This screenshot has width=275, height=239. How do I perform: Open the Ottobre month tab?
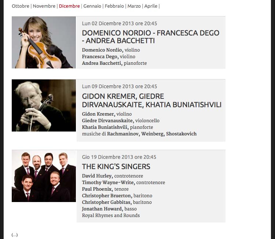pyautogui.click(x=20, y=6)
